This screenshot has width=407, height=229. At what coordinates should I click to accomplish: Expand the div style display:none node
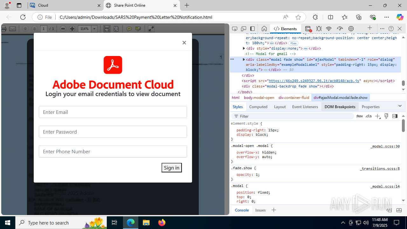[x=244, y=48]
